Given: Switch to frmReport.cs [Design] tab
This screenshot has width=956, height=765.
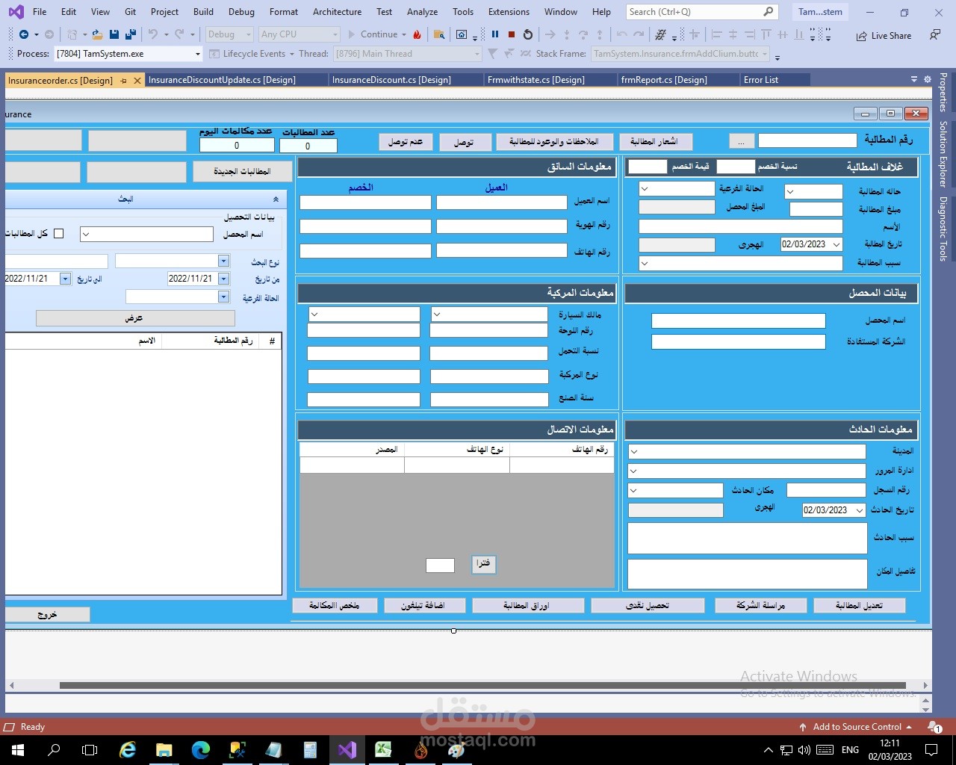Looking at the screenshot, I should (664, 80).
